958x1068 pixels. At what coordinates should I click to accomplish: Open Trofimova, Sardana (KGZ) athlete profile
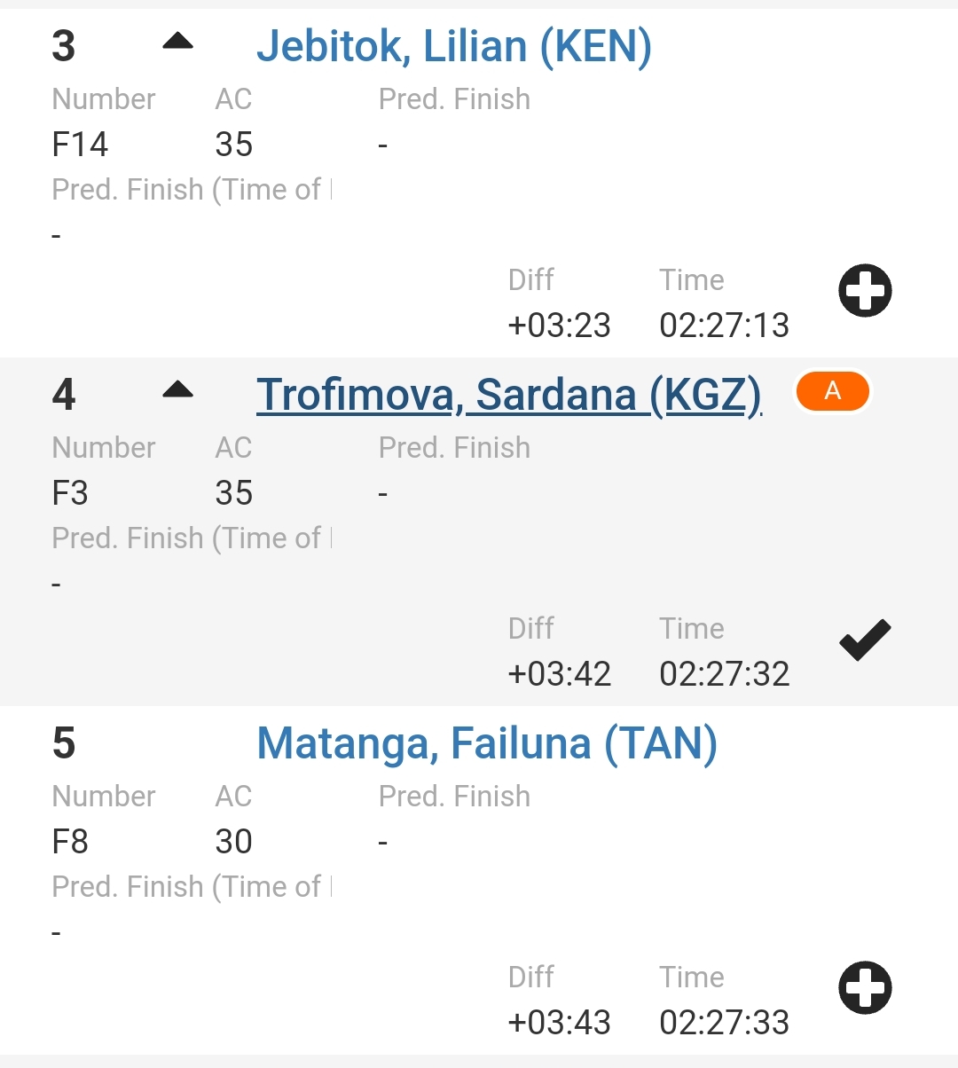click(508, 395)
